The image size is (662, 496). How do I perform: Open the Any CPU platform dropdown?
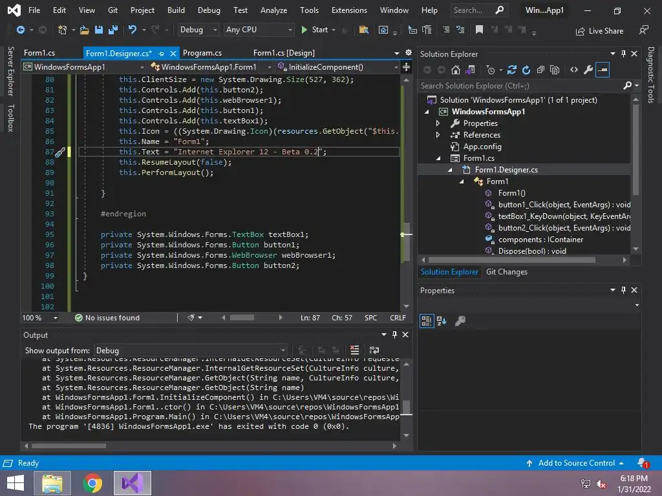point(259,30)
